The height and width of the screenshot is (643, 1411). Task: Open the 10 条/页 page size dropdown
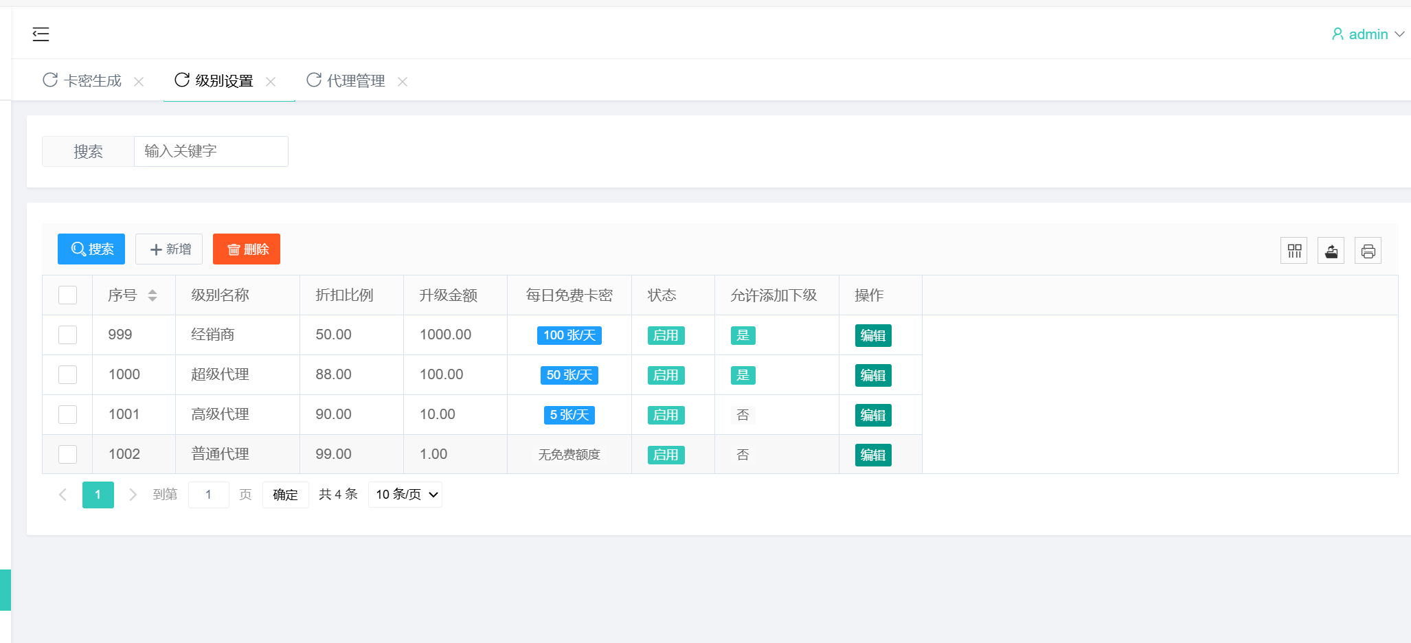(405, 495)
